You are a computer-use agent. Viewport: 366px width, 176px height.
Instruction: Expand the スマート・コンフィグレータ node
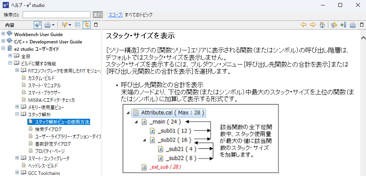click(x=17, y=158)
